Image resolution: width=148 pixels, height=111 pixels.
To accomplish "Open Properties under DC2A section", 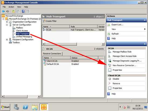I will click(117, 70).
